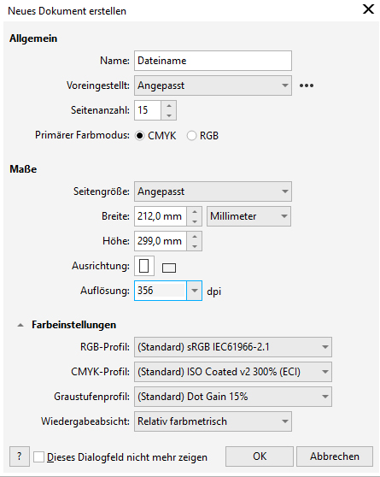Select portrait orientation icon

point(144,266)
